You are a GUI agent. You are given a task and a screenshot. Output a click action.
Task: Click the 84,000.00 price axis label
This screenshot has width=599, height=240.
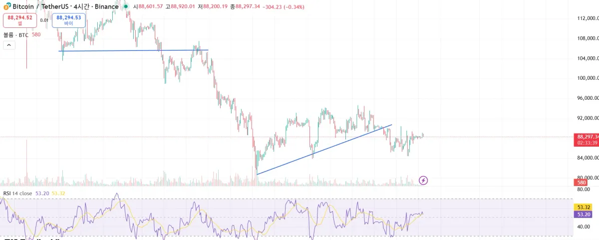click(588, 158)
